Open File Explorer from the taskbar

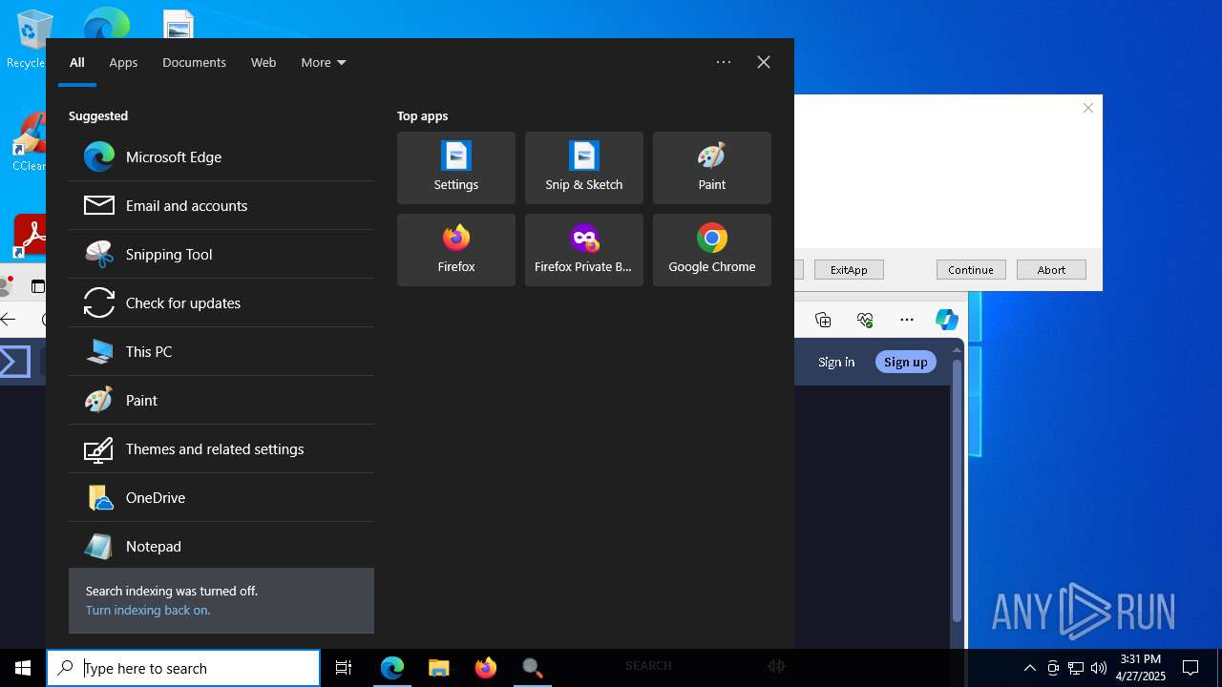[439, 668]
